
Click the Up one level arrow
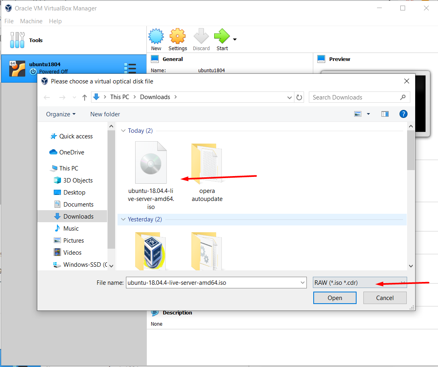click(x=85, y=97)
